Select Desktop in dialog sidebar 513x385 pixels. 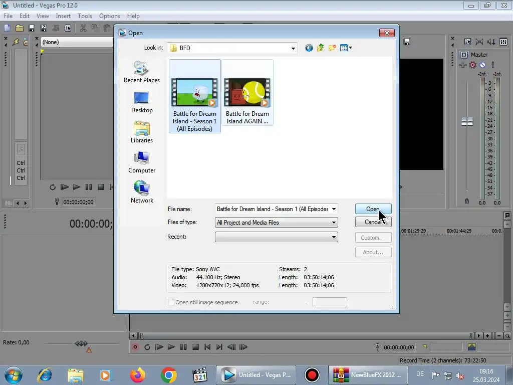click(x=142, y=102)
